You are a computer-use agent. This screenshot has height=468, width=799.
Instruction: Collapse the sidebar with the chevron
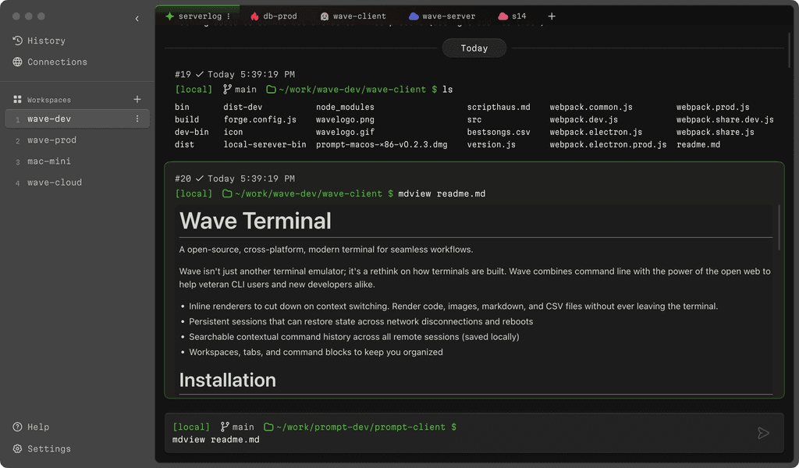pos(137,18)
